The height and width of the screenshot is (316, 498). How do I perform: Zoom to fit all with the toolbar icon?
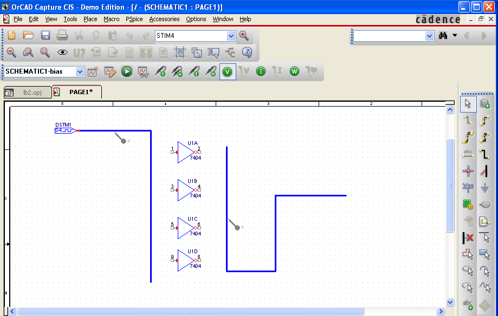46,52
